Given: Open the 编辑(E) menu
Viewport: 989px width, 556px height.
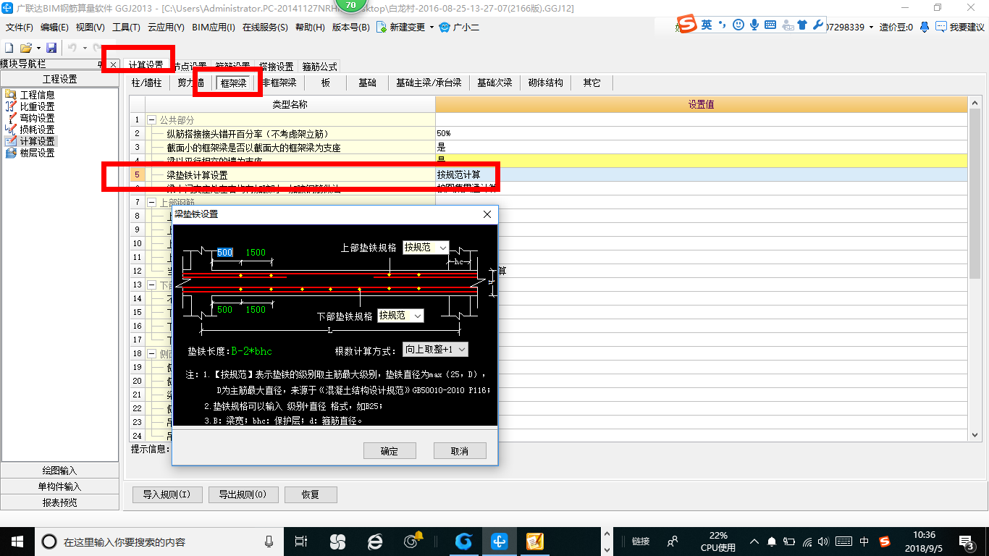Looking at the screenshot, I should coord(54,28).
